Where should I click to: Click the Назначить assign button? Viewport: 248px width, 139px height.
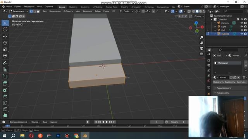click(x=218, y=82)
